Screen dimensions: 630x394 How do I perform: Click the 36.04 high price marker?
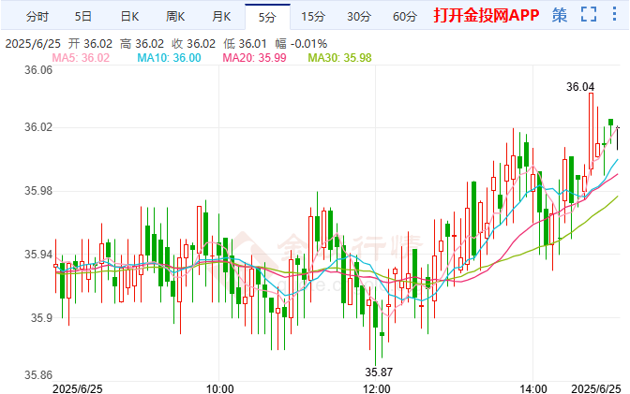click(x=580, y=87)
